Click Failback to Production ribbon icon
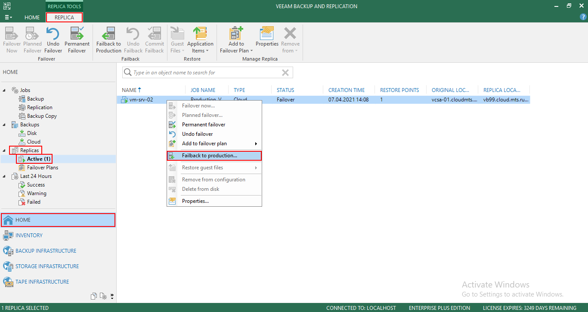The height and width of the screenshot is (312, 588). pos(108,34)
